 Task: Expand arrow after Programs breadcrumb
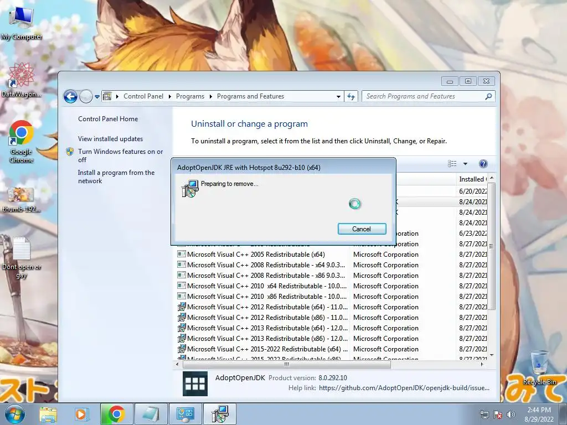coord(210,96)
